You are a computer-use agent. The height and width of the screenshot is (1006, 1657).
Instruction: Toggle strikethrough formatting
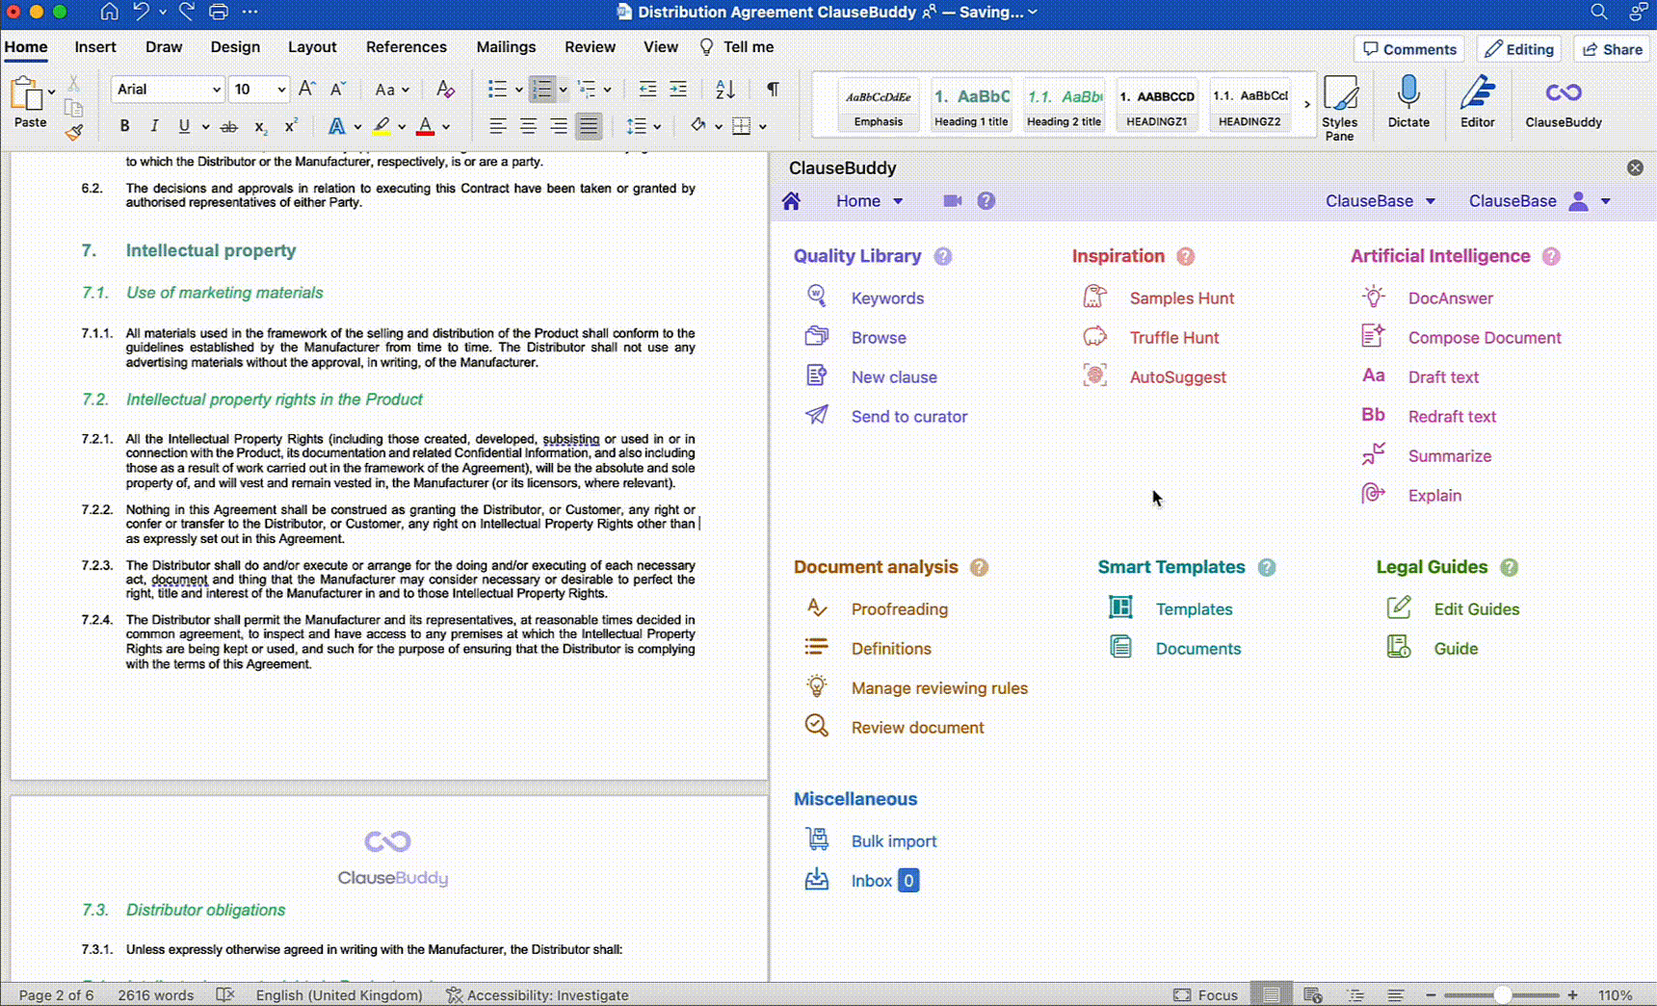[228, 126]
